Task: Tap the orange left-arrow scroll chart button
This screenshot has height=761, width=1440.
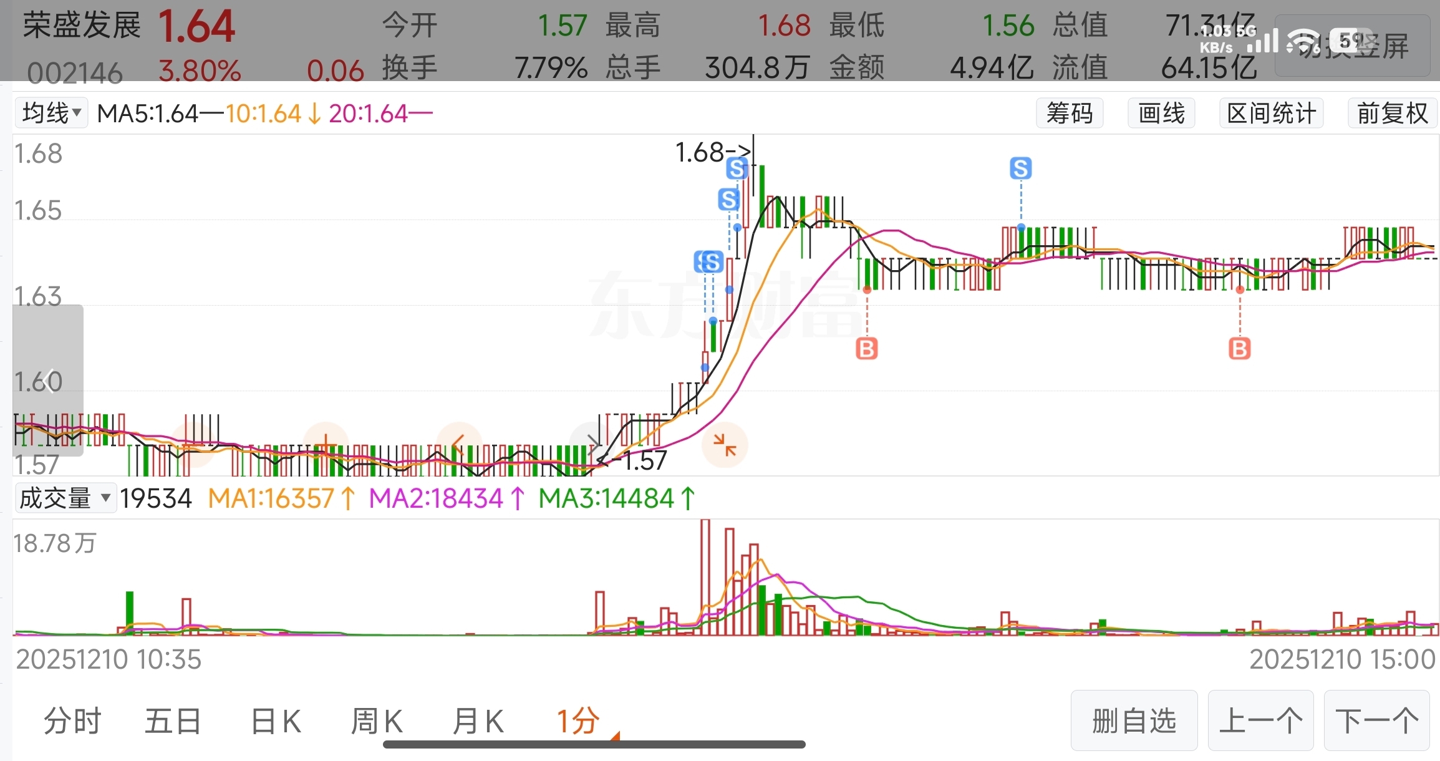Action: [x=459, y=445]
